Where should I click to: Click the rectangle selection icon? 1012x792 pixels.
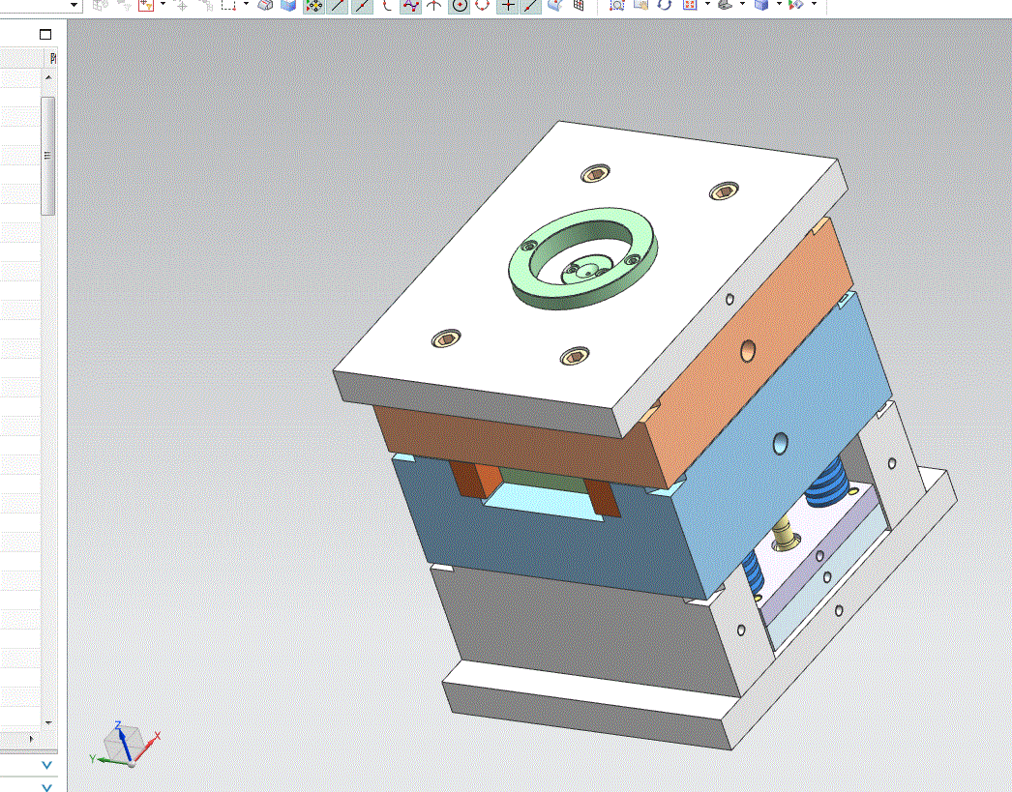(x=228, y=5)
